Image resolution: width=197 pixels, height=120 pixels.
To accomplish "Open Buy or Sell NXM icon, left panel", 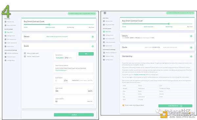I will 6,25.
